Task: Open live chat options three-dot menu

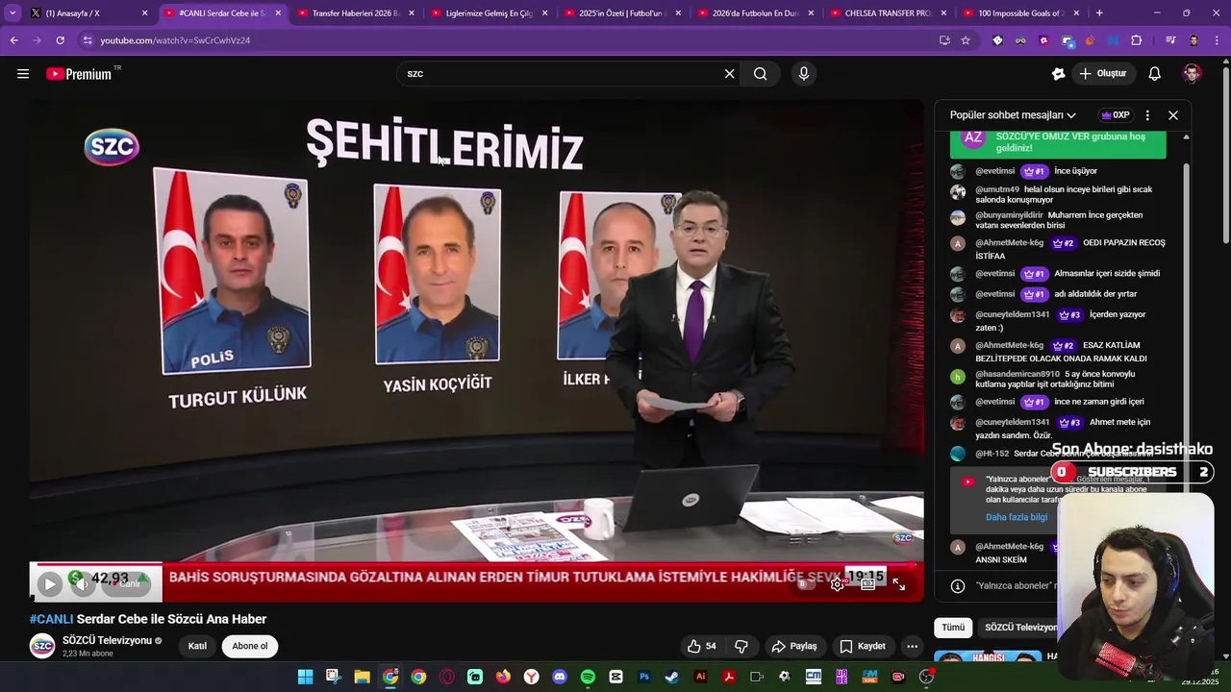Action: (1147, 115)
